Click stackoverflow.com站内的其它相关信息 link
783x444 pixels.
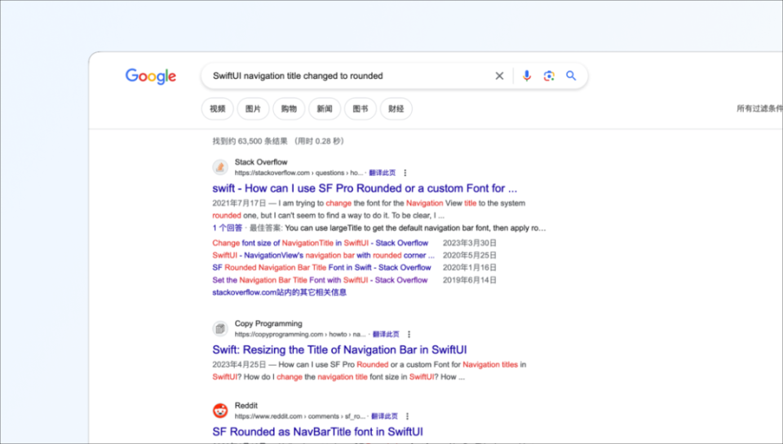click(x=279, y=292)
